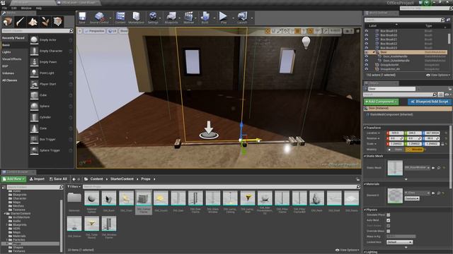Click the Element 0 material thumbnail
453x254 pixels.
395,196
